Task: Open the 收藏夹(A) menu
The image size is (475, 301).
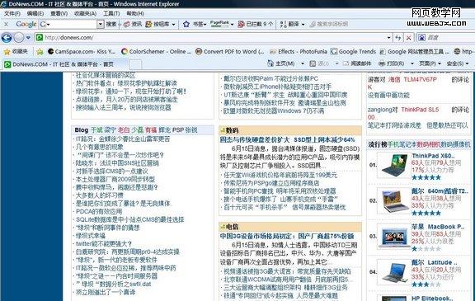Action: (x=85, y=13)
